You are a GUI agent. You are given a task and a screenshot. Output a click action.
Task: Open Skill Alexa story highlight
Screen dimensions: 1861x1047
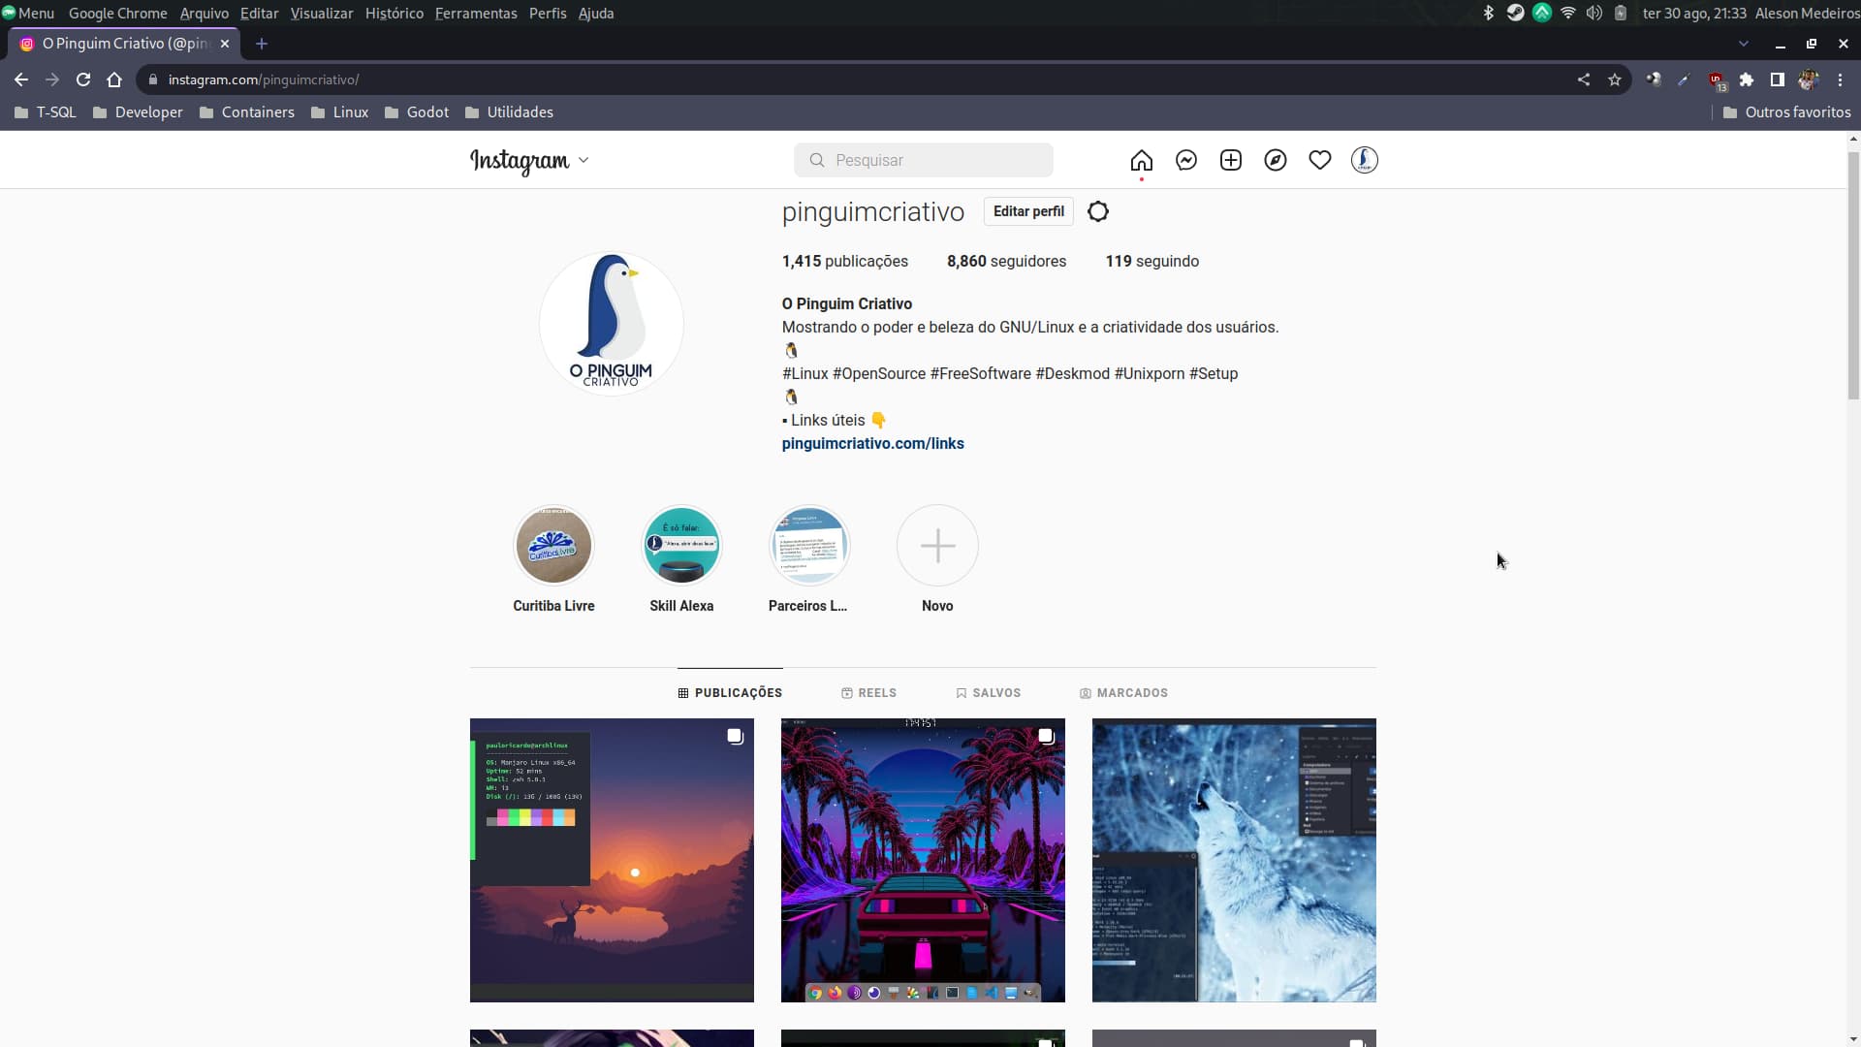click(x=681, y=545)
